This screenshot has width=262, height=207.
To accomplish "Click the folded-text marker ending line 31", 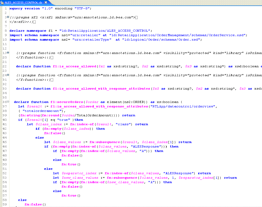I will coord(52,80).
